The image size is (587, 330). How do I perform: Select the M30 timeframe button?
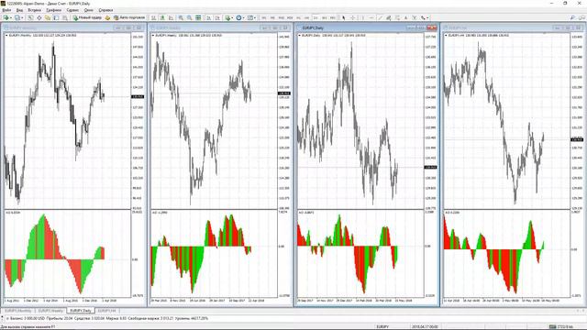coord(290,17)
